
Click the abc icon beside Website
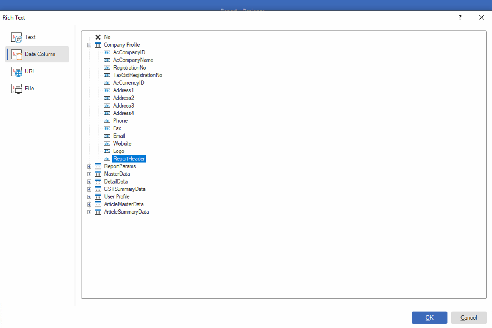107,143
